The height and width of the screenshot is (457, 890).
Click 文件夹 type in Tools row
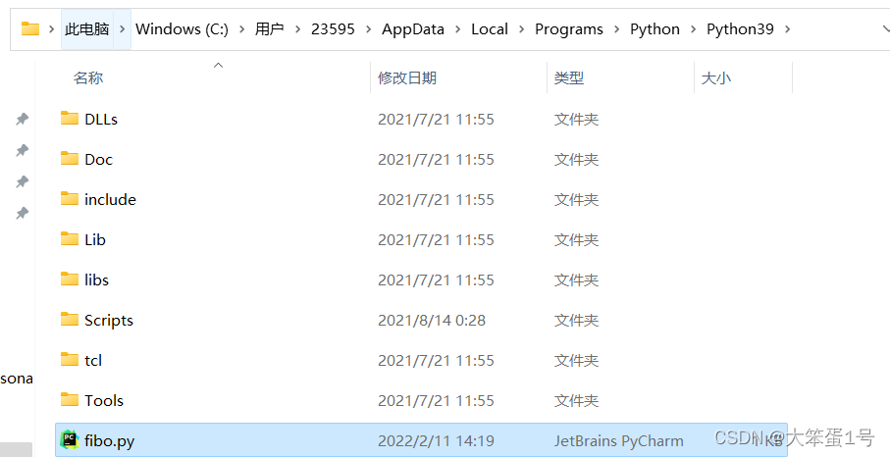point(576,401)
